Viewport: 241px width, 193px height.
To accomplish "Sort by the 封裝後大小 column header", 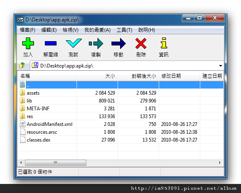I will click(x=138, y=76).
